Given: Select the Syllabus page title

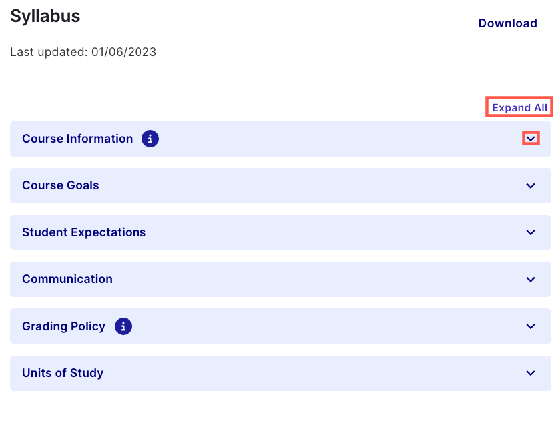Looking at the screenshot, I should 45,16.
